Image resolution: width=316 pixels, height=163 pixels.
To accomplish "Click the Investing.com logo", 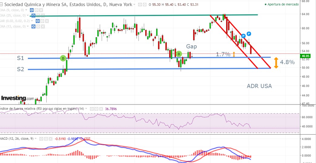I will coord(18,98).
